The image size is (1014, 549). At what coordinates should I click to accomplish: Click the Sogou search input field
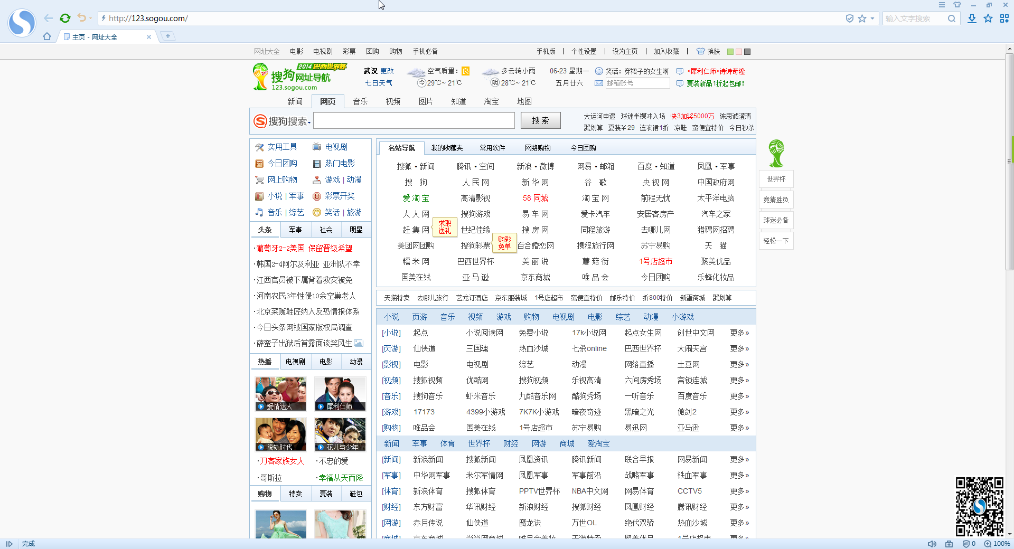[414, 120]
